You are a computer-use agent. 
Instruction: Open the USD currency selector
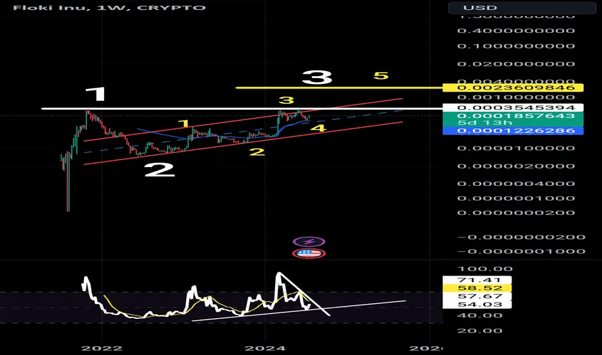click(522, 8)
